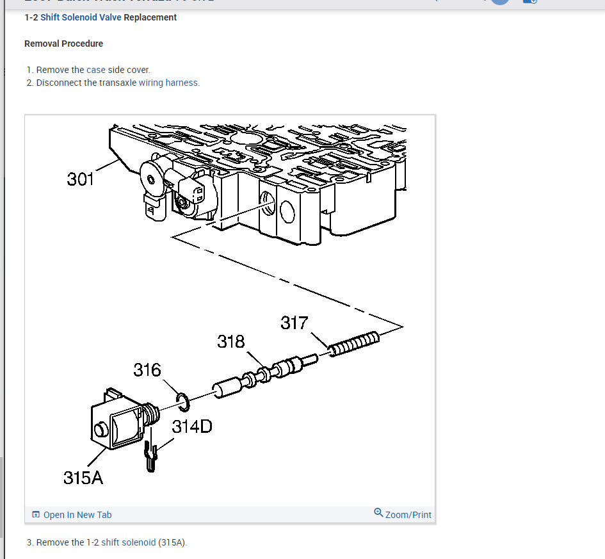Click the magnifier icon beside Zoom/Print
The height and width of the screenshot is (559, 605).
tap(378, 513)
